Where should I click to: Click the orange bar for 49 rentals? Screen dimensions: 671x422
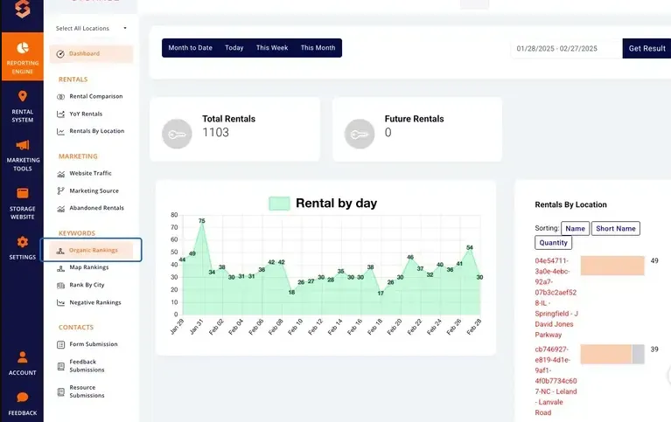coord(612,266)
